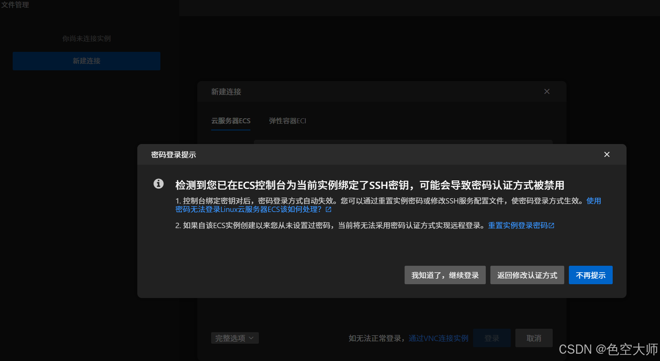Viewport: 660px width, 361px height.
Task: Click 登录 button in 新建连接 dialog
Action: coord(492,338)
